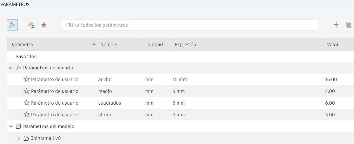The width and height of the screenshot is (354, 144).
Task: Expand the Jointsmall v0 node
Action: point(19,138)
